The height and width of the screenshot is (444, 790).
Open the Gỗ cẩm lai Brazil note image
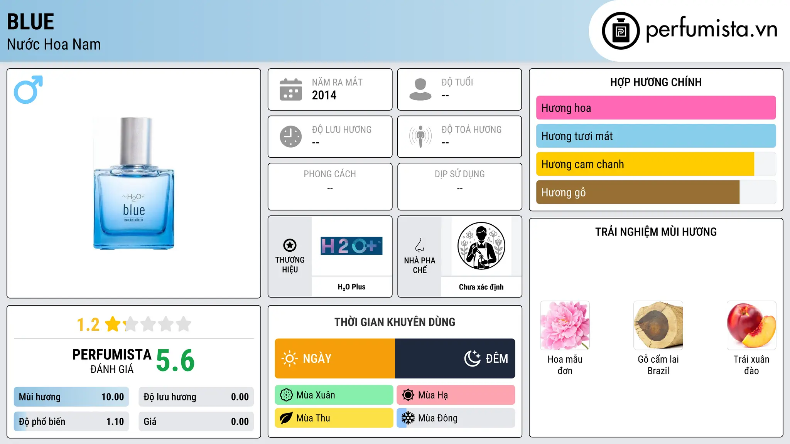tap(658, 325)
